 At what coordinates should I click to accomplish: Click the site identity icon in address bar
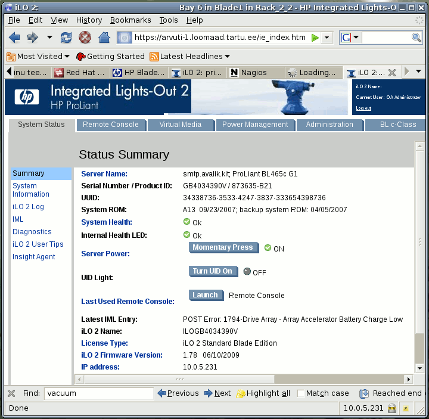point(125,38)
